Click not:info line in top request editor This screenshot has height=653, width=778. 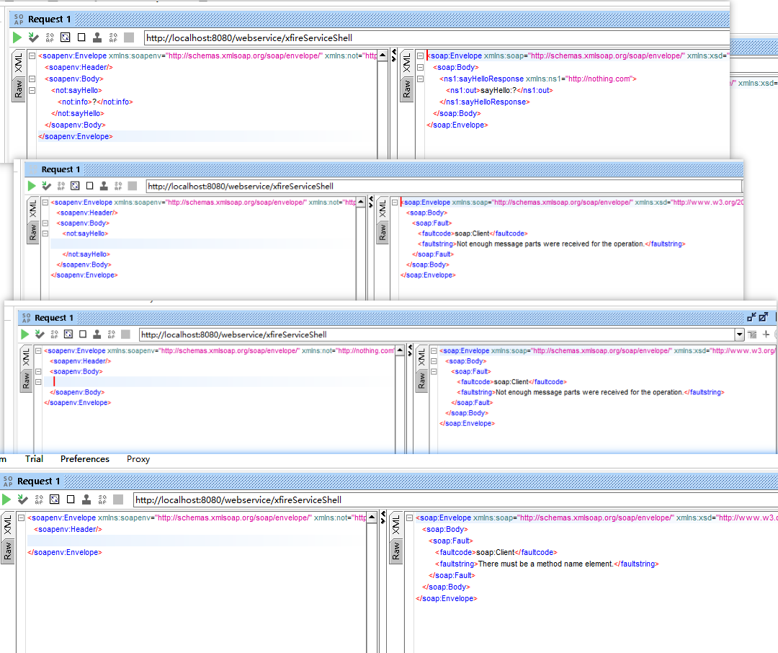click(95, 102)
